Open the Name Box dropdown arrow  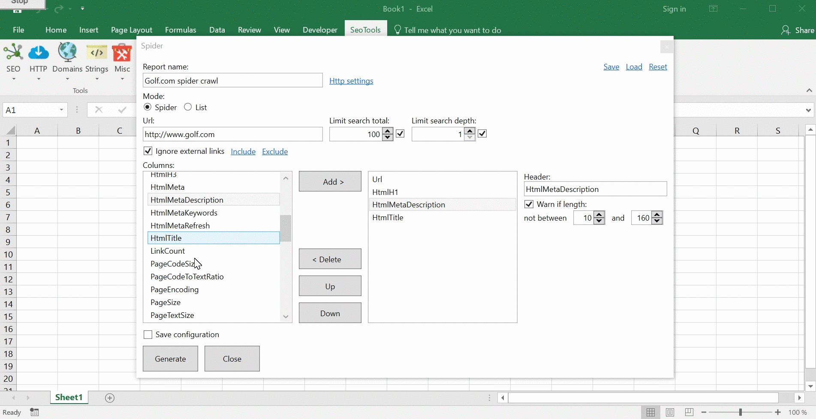[61, 110]
